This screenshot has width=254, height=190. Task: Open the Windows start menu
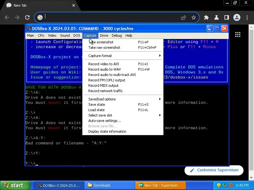click(x=15, y=185)
